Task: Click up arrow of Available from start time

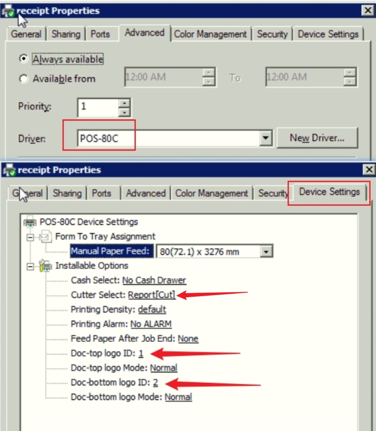Action: click(x=209, y=72)
